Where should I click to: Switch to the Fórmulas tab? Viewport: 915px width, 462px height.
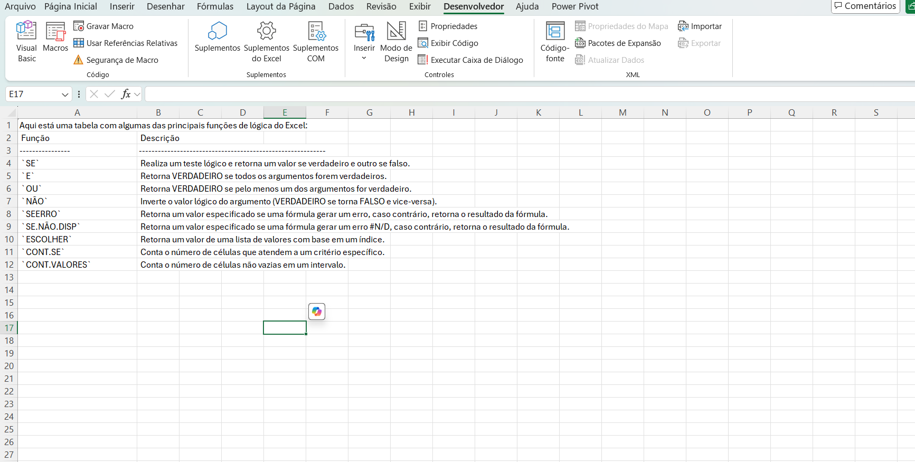(x=215, y=6)
